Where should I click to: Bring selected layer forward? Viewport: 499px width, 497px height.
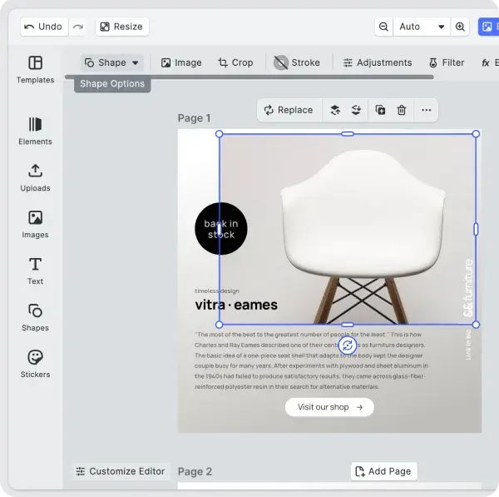pos(335,110)
